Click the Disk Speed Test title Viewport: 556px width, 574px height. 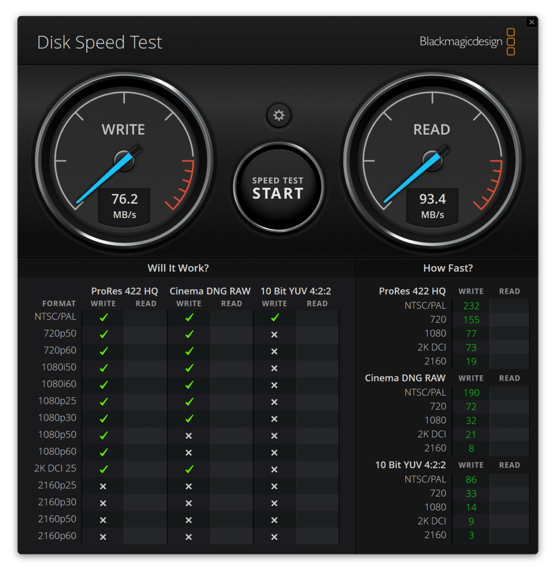coord(100,42)
